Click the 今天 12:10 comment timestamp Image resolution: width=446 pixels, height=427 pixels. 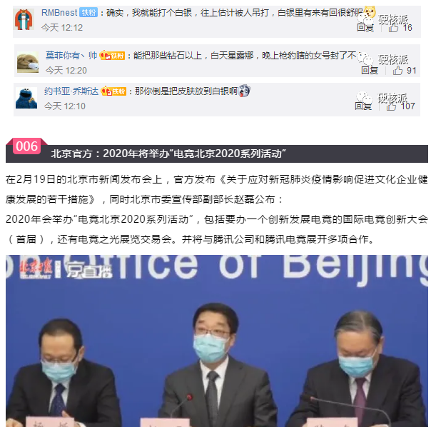(65, 106)
